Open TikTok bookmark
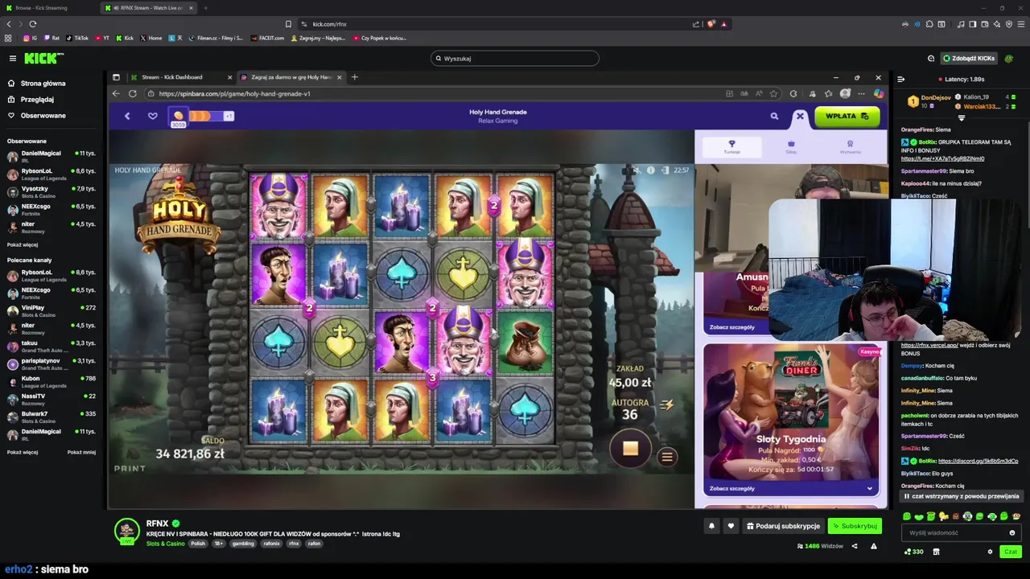 pos(77,38)
